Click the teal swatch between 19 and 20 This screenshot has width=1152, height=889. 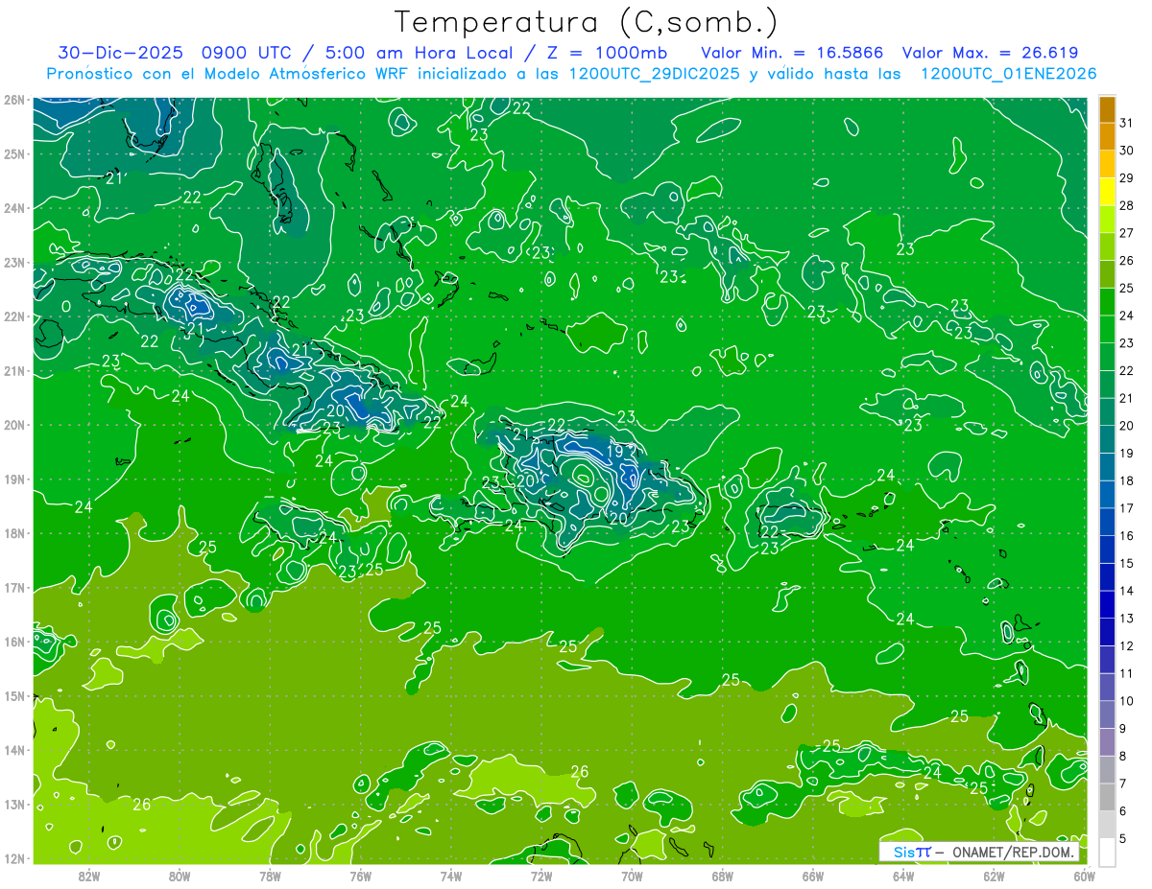coord(1107,439)
